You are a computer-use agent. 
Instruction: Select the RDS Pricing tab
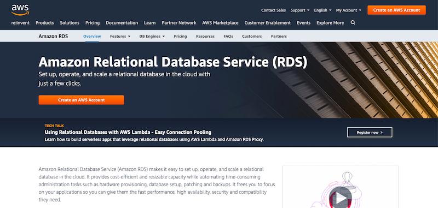(x=180, y=36)
